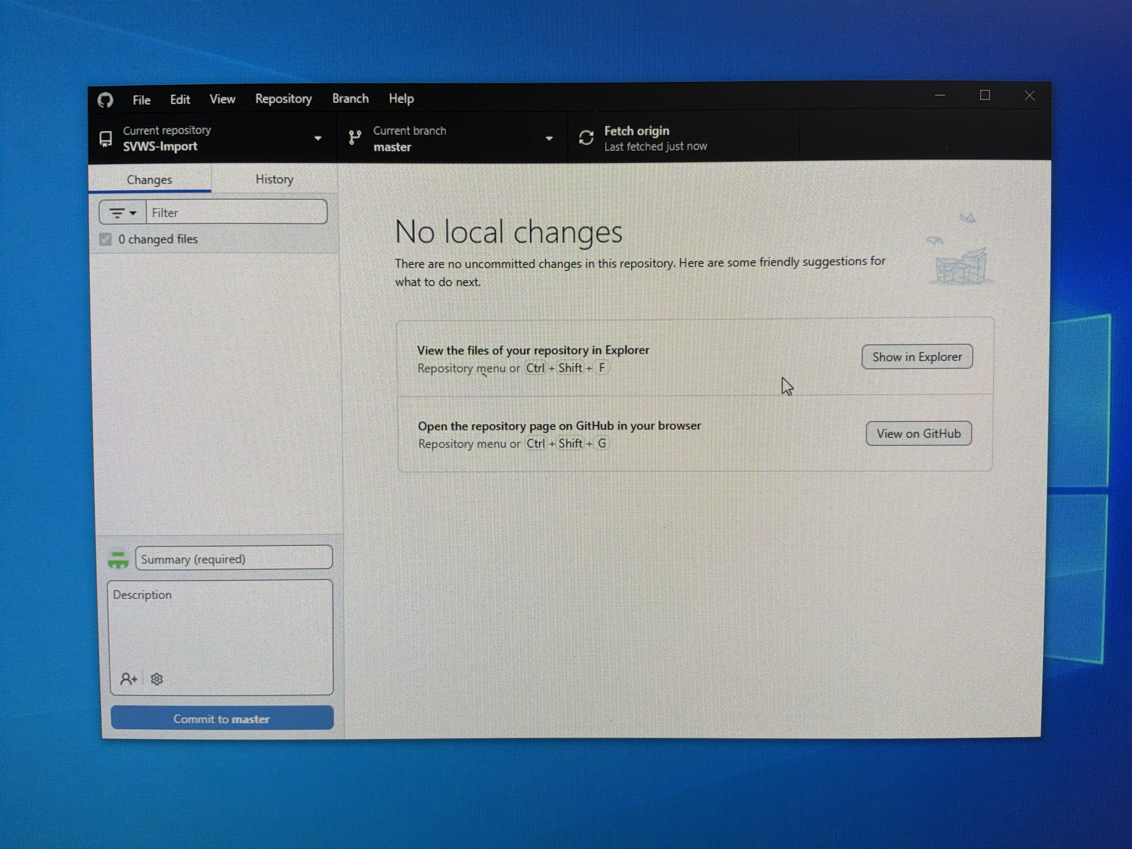
Task: Open the filter options dropdown arrow
Action: coord(133,213)
